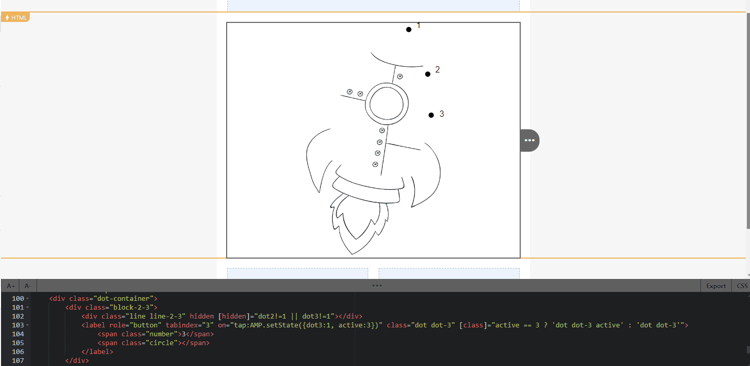Click the preview area vertical scrollbar
The width and height of the screenshot is (750, 366).
(x=747, y=120)
